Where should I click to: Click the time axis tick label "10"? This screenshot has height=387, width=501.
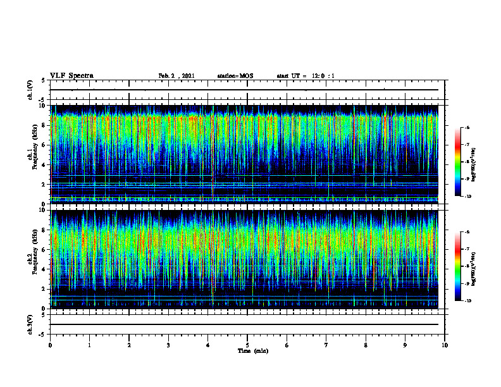(445, 345)
